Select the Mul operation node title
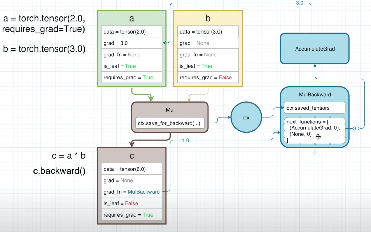 coord(170,110)
